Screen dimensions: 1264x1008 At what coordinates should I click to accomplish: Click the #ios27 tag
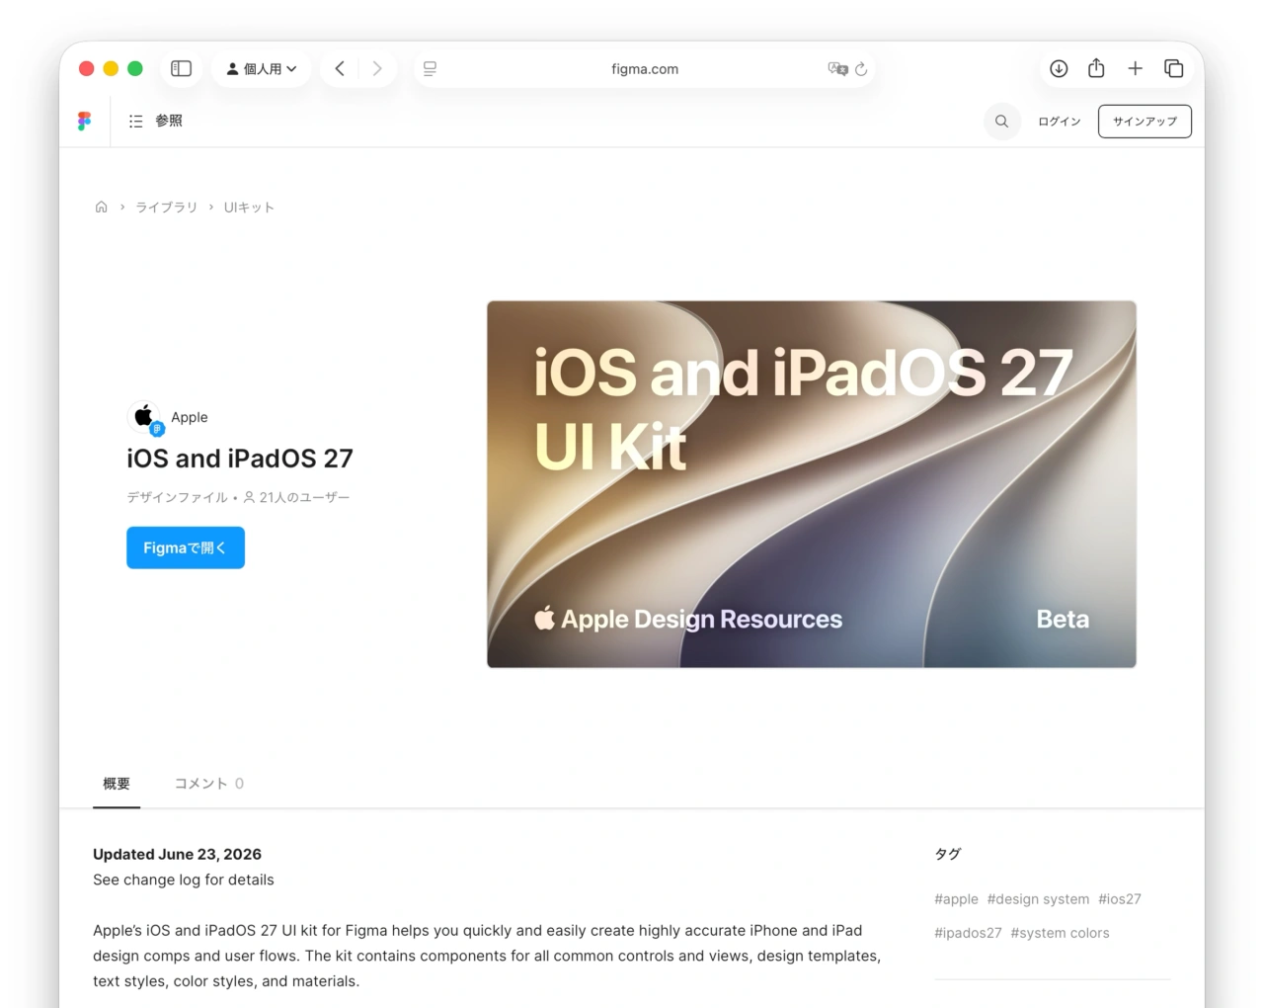[1120, 899]
